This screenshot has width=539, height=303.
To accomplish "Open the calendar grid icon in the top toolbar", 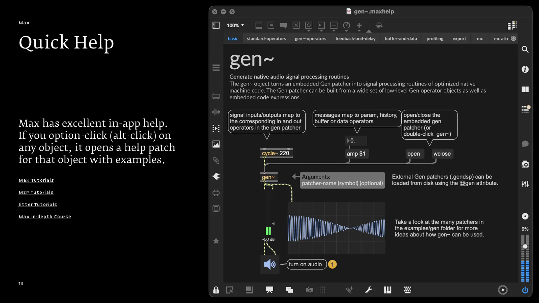I will (512, 25).
